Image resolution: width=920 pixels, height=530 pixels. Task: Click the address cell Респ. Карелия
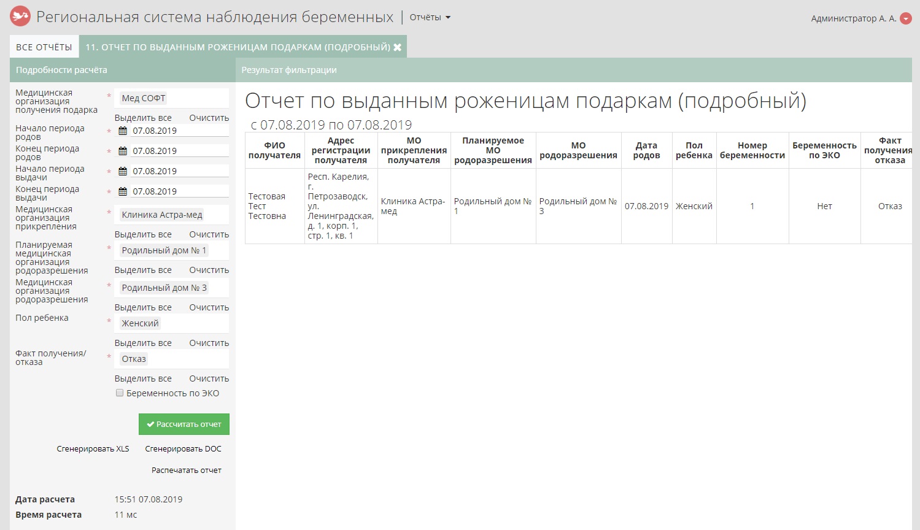[341, 206]
